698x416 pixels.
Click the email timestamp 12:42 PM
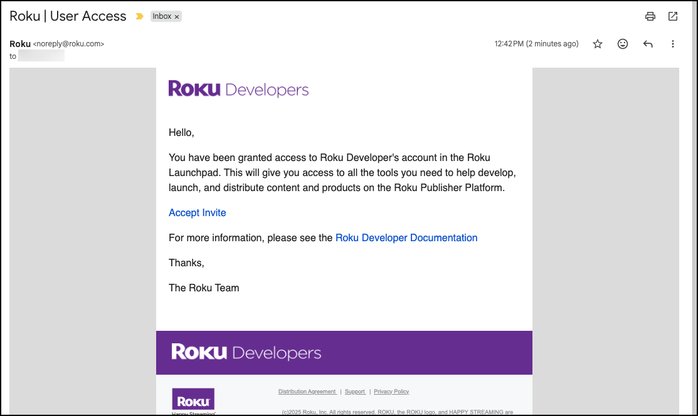click(x=509, y=44)
